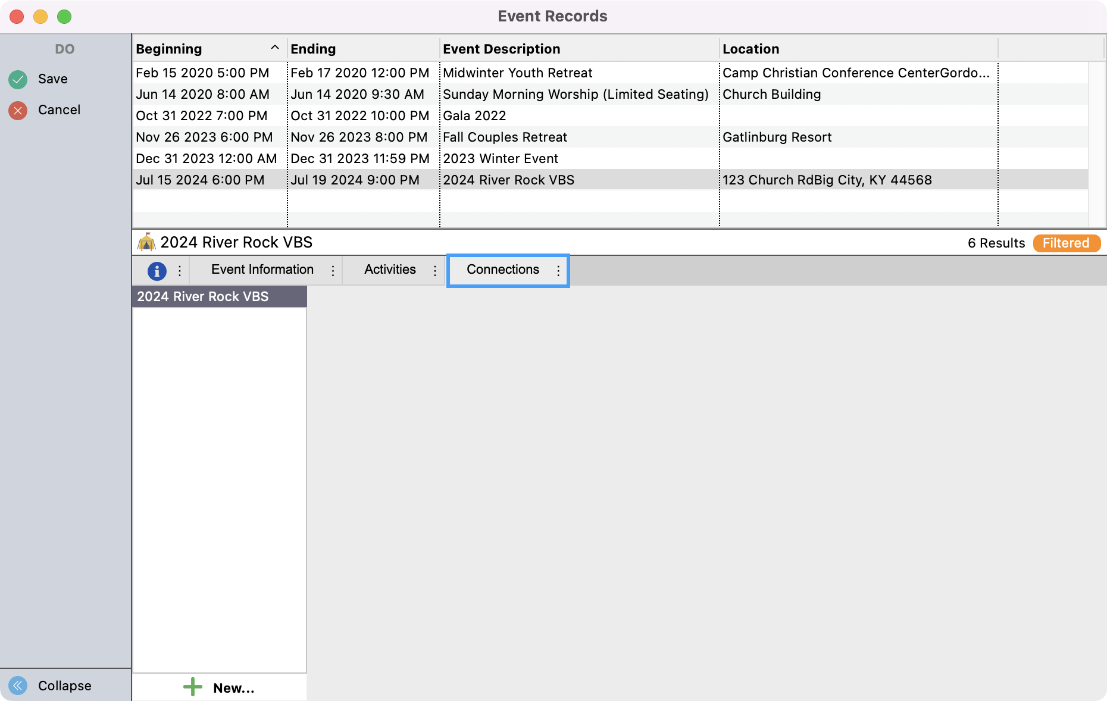Click the blue info circle icon
1107x701 pixels.
coord(157,271)
